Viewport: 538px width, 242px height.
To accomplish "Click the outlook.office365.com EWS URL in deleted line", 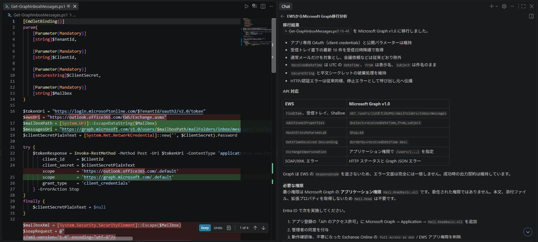I will [x=107, y=117].
